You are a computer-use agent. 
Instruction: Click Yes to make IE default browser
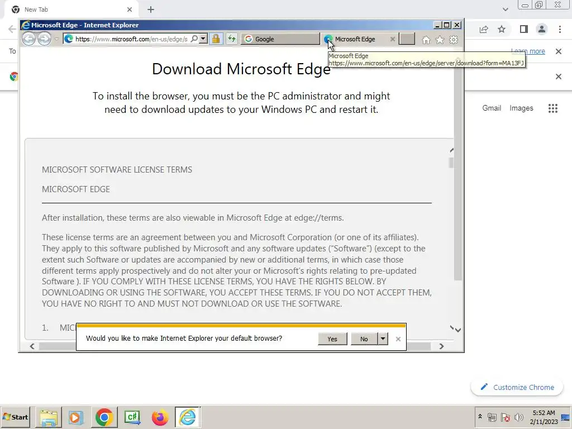click(x=332, y=339)
